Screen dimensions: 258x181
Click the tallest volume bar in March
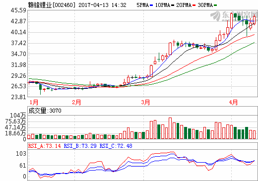click(170, 128)
